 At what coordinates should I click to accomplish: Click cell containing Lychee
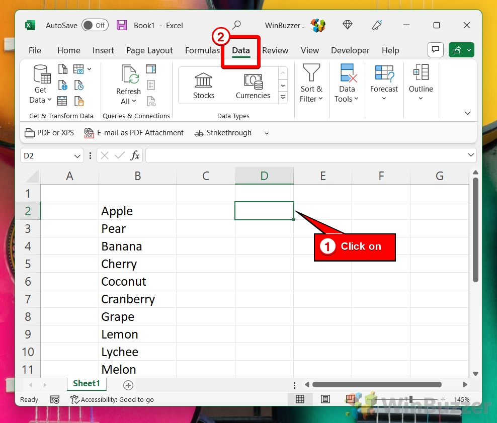[137, 352]
